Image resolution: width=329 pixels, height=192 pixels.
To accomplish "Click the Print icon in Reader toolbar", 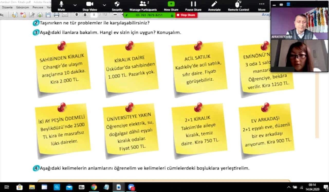I will click(57, 15).
